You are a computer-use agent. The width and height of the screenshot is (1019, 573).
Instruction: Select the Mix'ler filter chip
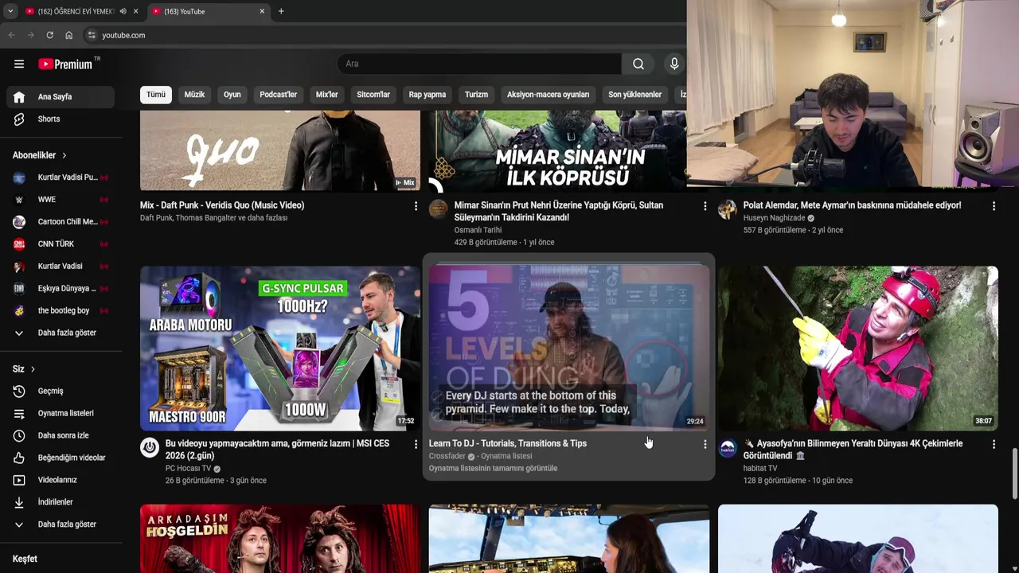click(326, 95)
